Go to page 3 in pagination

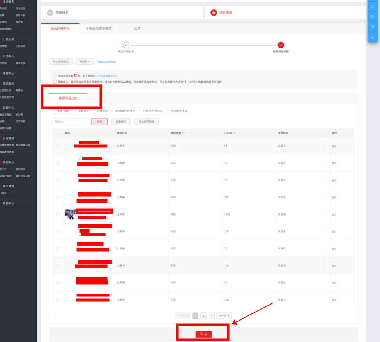pyautogui.click(x=212, y=315)
